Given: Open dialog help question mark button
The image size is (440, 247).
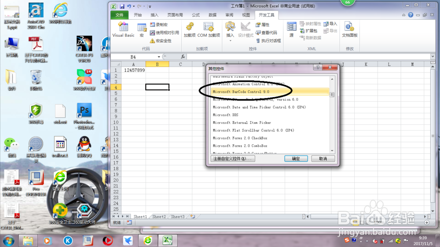Looking at the screenshot, I should (x=318, y=67).
